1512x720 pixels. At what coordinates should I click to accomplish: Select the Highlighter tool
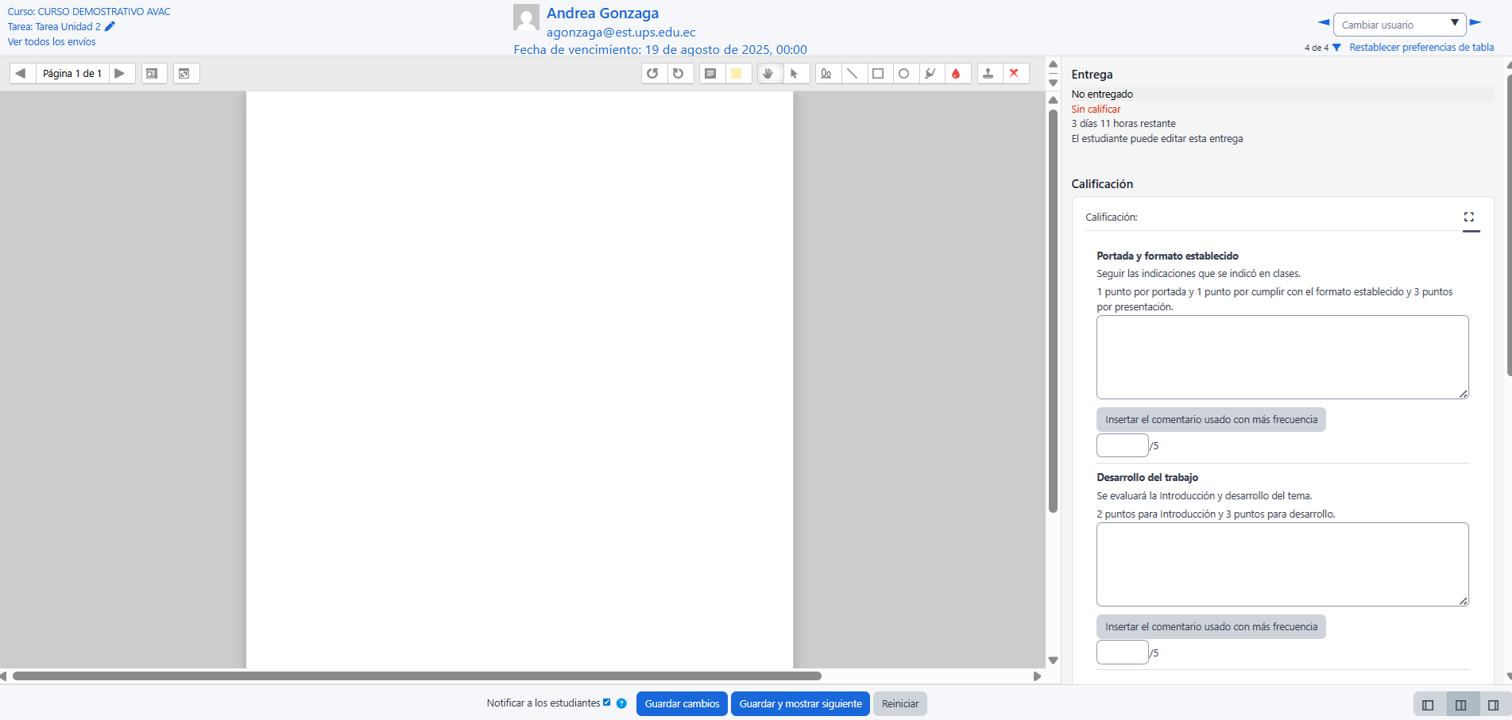tap(930, 74)
